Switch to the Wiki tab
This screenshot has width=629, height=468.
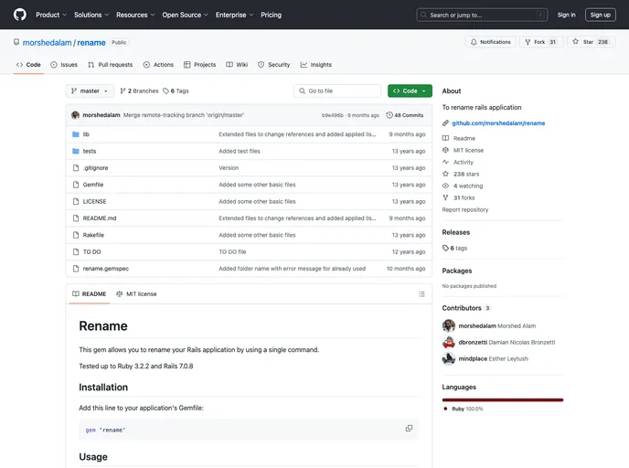click(237, 65)
